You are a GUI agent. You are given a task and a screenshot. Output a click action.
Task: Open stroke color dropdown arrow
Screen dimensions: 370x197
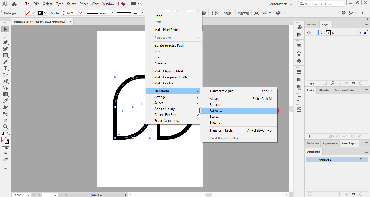tap(45, 13)
